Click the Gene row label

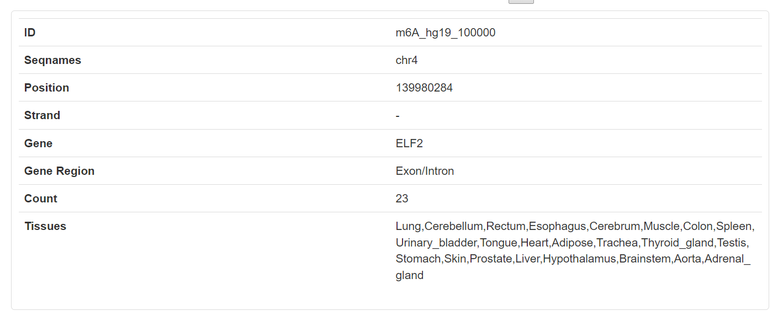pos(38,143)
